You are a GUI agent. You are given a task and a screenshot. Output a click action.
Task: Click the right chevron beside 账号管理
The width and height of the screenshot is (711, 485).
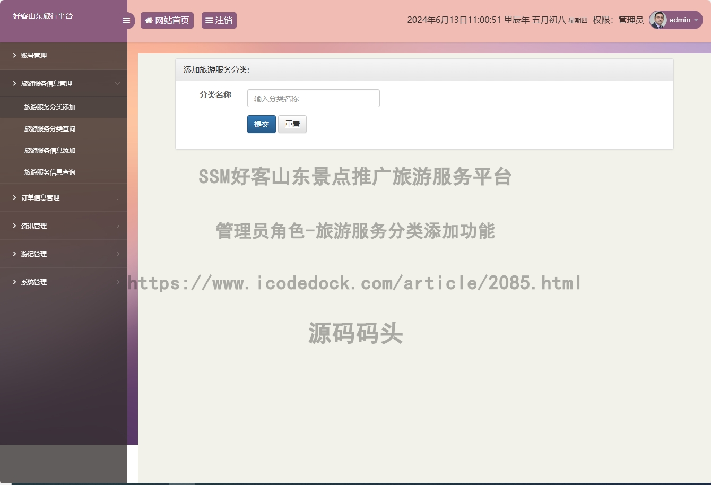(x=118, y=55)
